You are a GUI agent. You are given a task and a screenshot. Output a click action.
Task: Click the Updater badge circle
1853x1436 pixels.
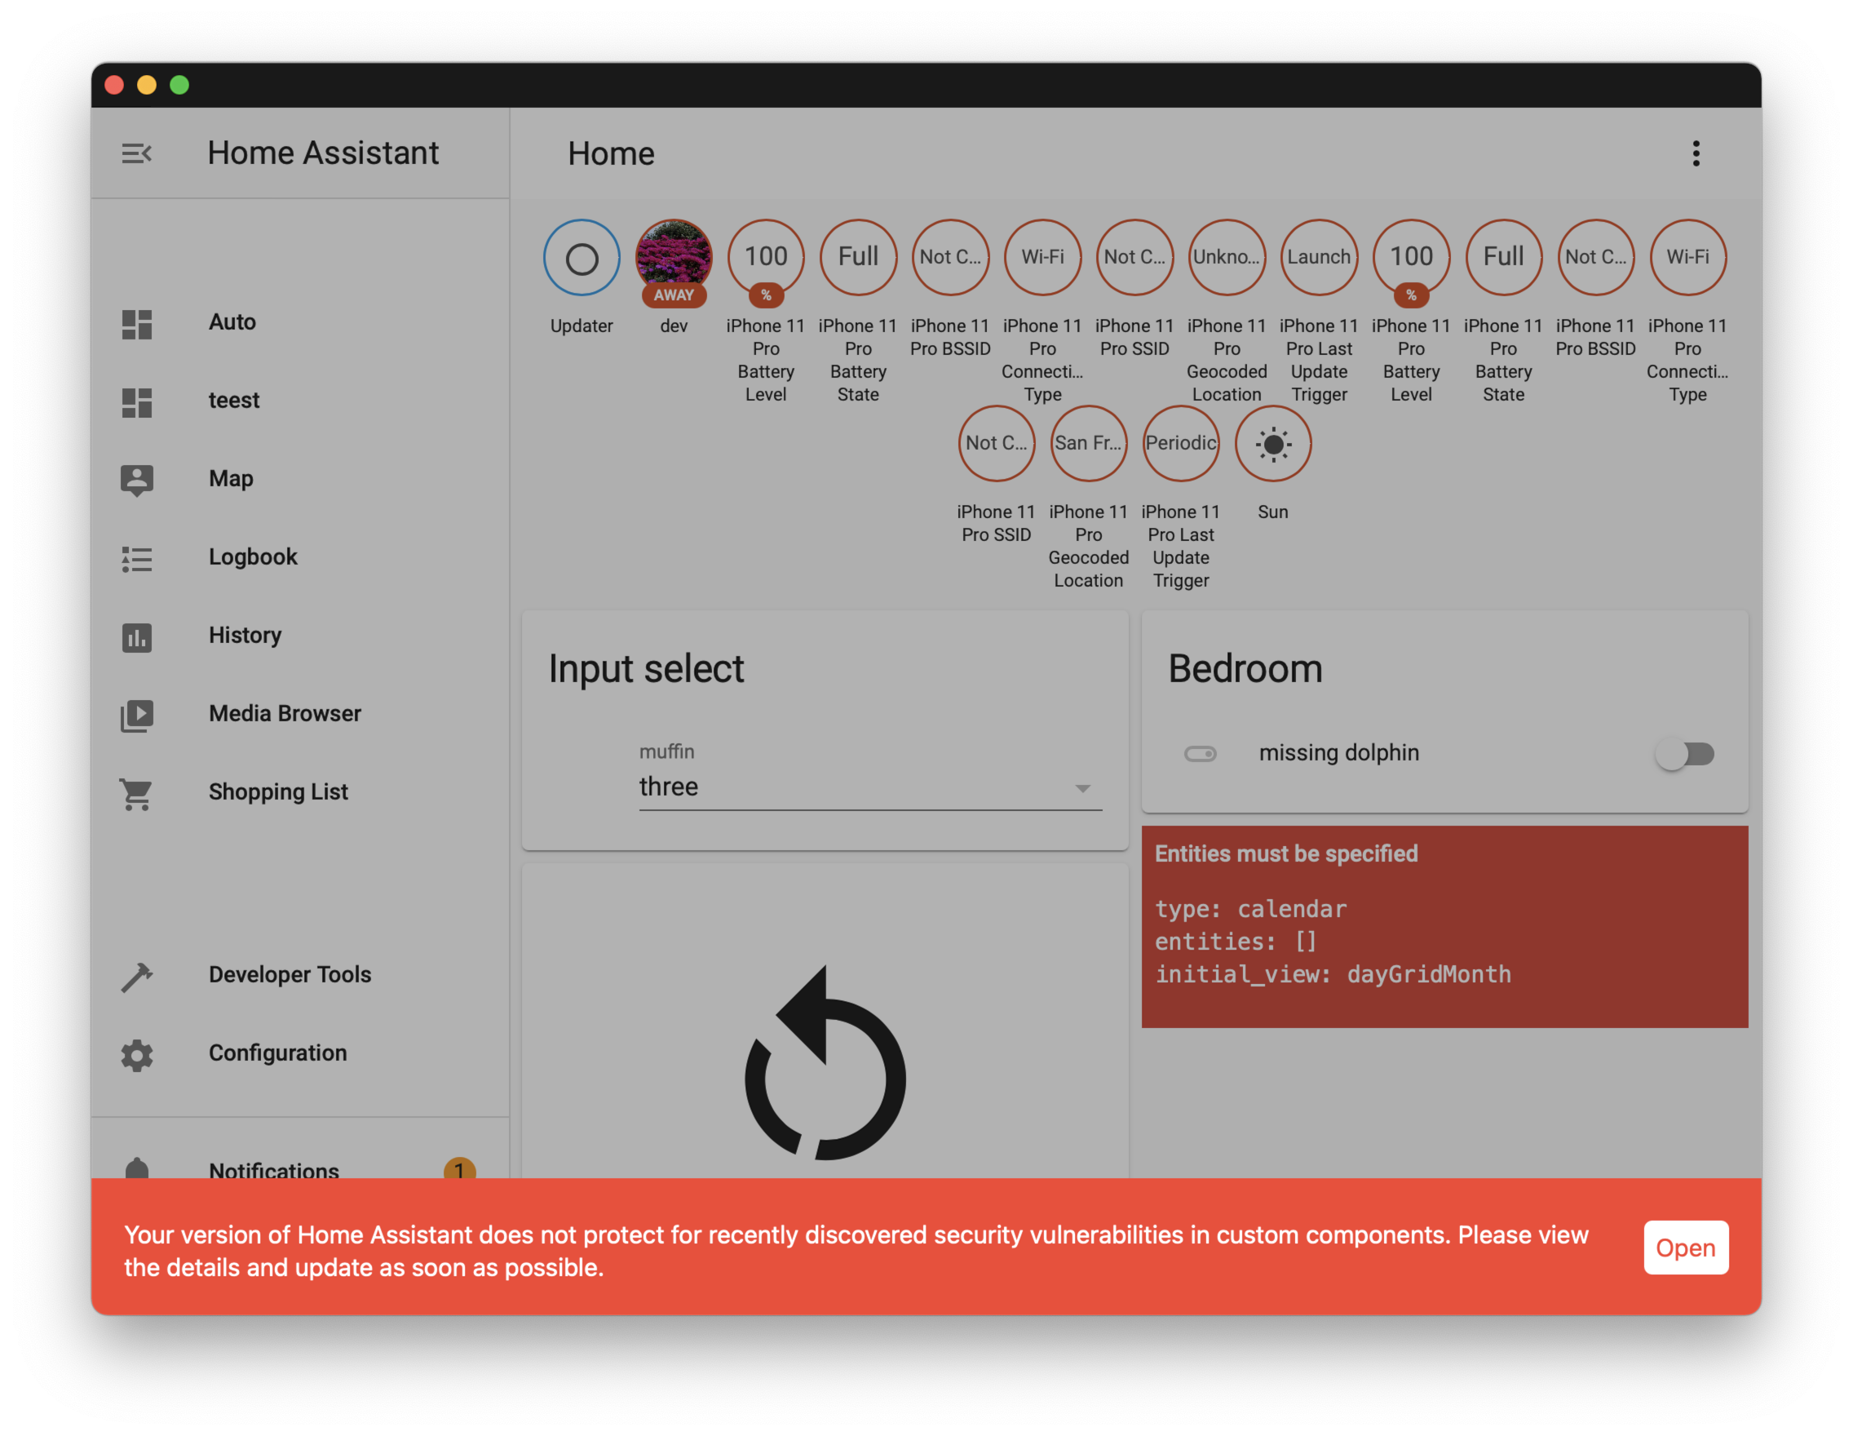pyautogui.click(x=582, y=258)
